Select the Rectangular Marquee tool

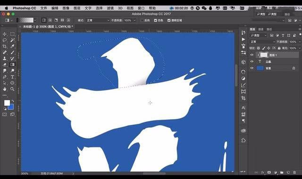point(12,34)
